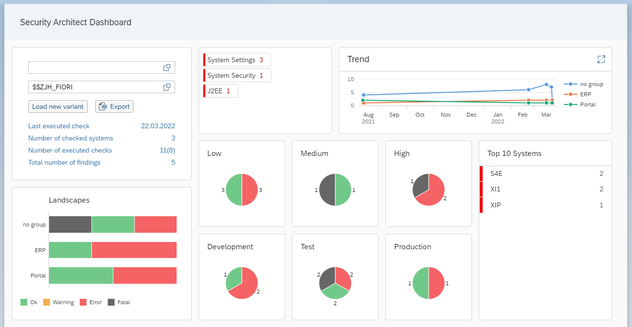This screenshot has height=327, width=632.
Task: Load a new variant
Action: click(57, 106)
